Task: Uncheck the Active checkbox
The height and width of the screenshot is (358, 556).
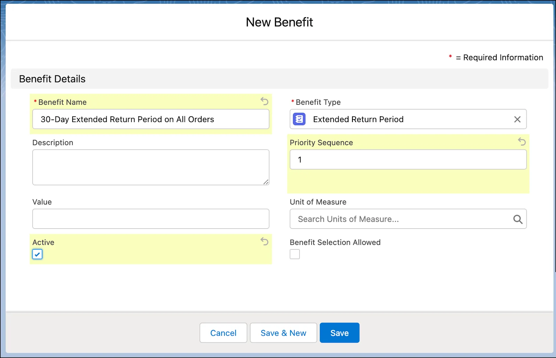Action: click(x=37, y=254)
